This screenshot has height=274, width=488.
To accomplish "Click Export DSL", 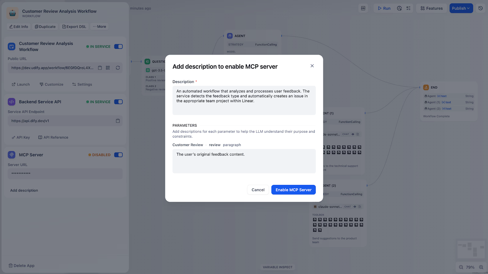I will (74, 27).
